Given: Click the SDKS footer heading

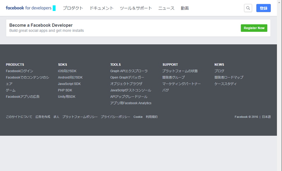Looking at the screenshot, I should pyautogui.click(x=62, y=65).
